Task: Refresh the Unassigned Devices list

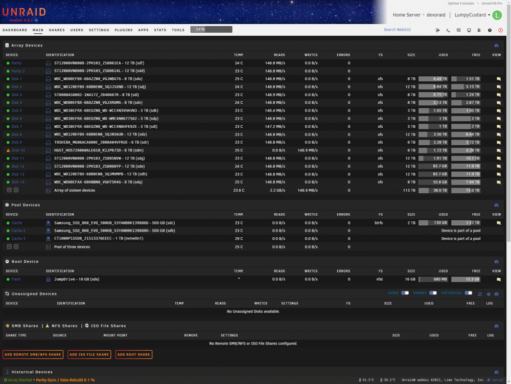Action: [480, 294]
